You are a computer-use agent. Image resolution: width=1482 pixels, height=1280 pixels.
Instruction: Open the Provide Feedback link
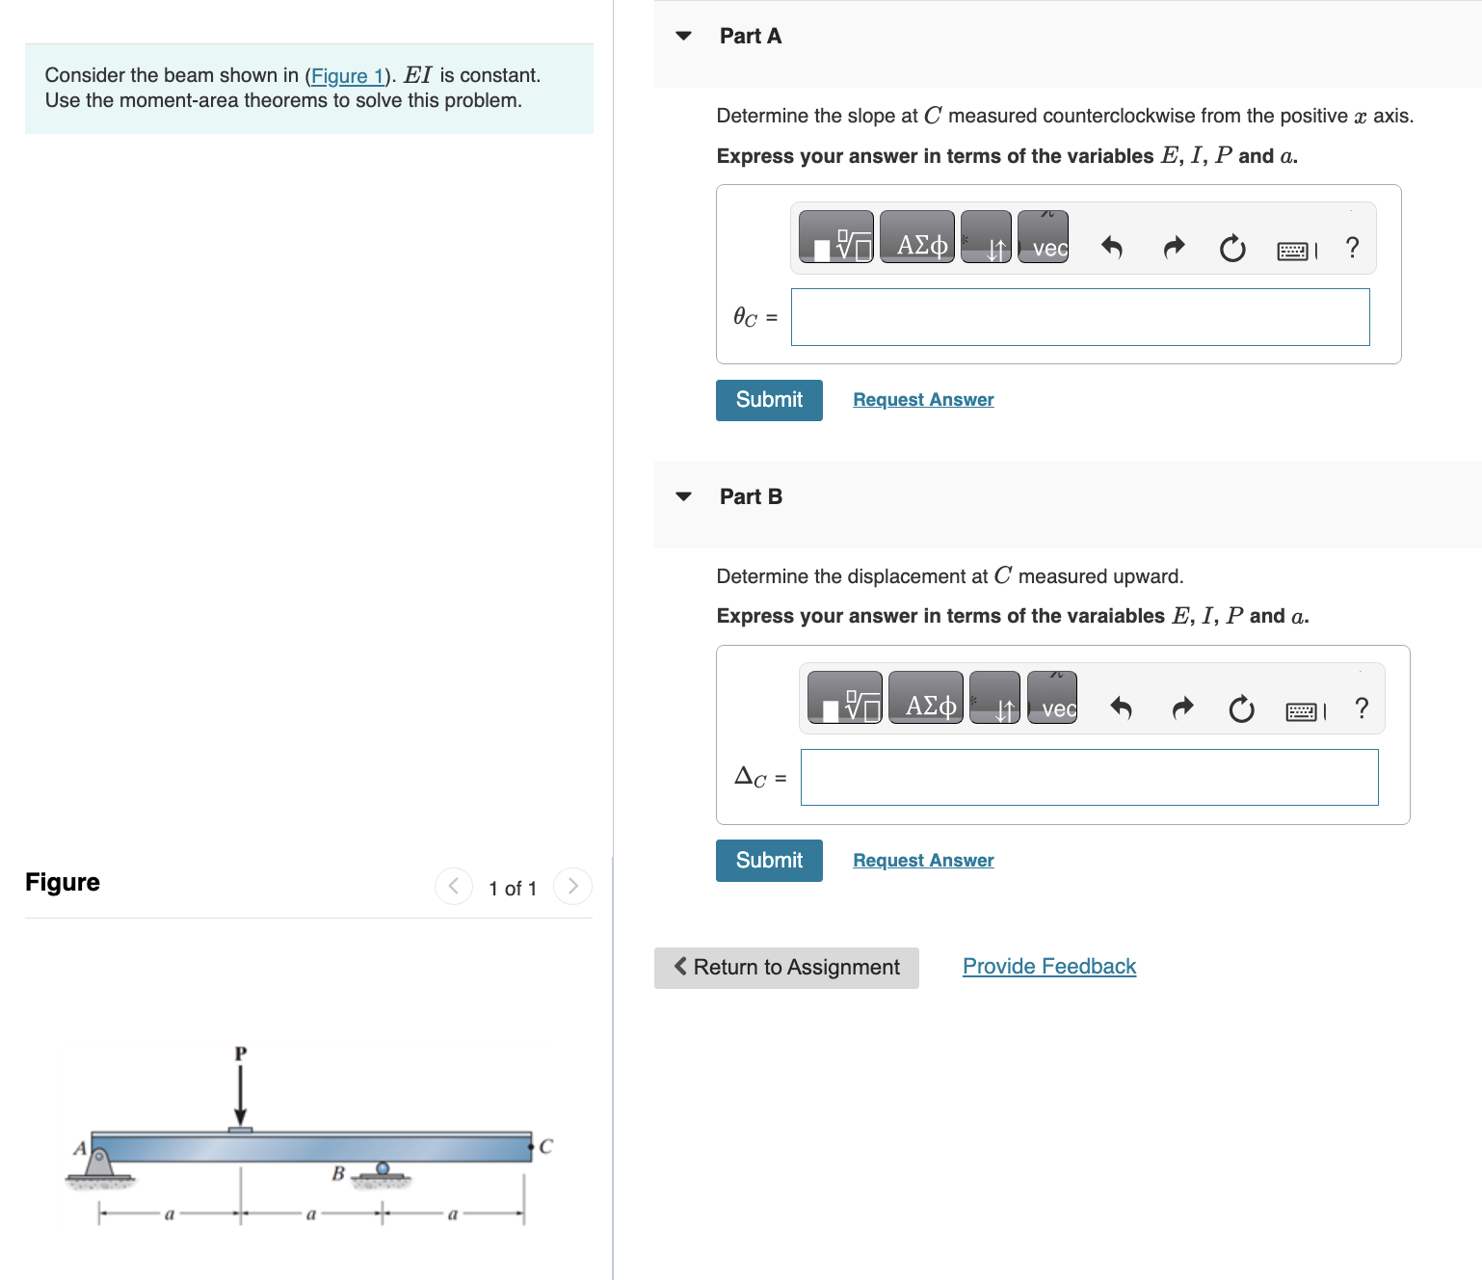[x=1048, y=966]
